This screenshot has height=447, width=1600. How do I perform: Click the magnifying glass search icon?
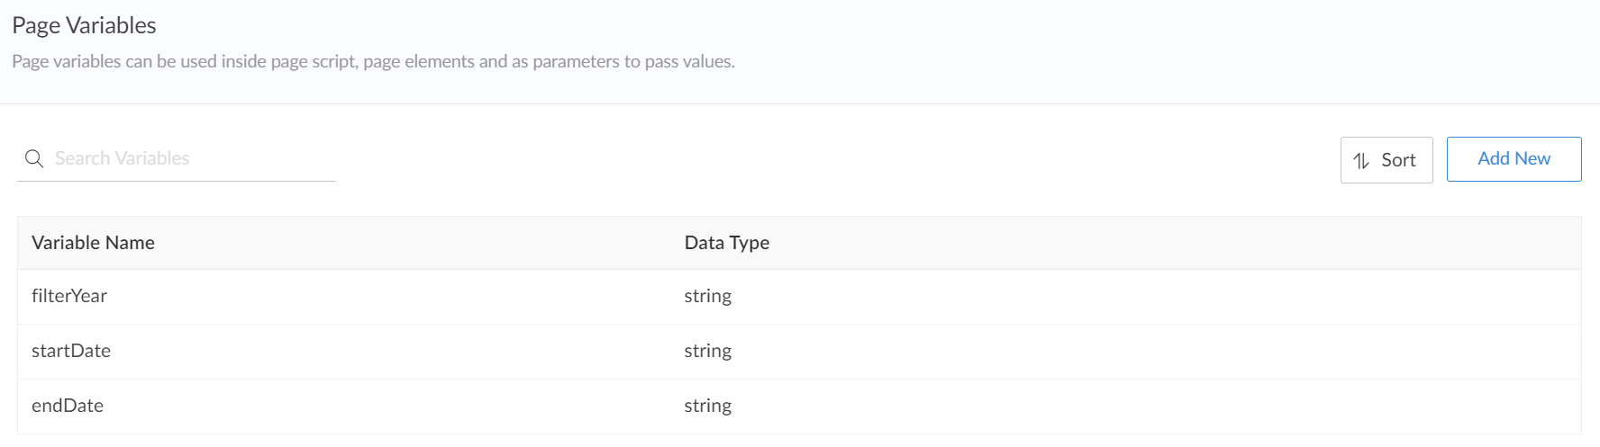click(34, 159)
